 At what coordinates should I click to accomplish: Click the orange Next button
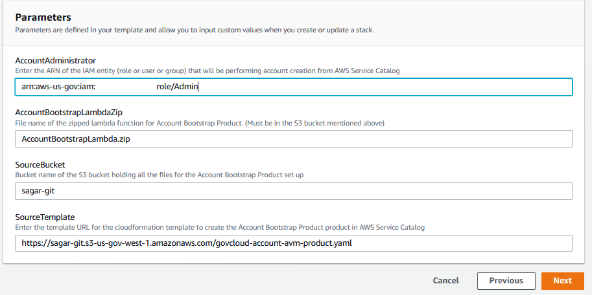563,281
